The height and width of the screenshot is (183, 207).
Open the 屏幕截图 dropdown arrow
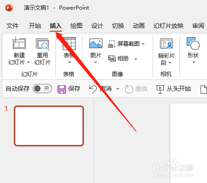[143, 44]
